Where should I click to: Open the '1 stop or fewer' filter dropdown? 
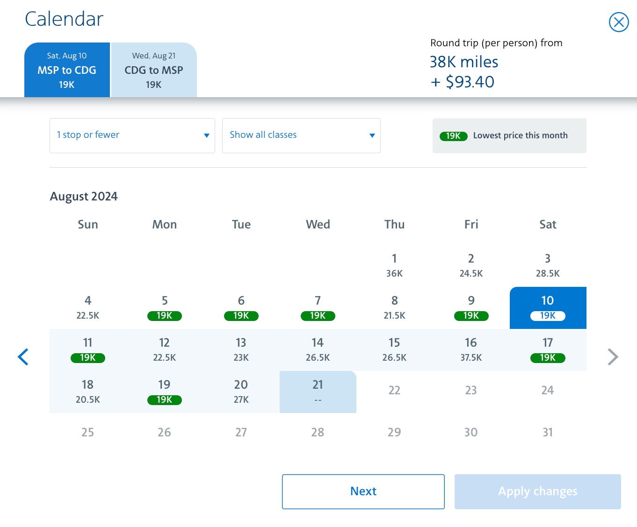point(132,135)
